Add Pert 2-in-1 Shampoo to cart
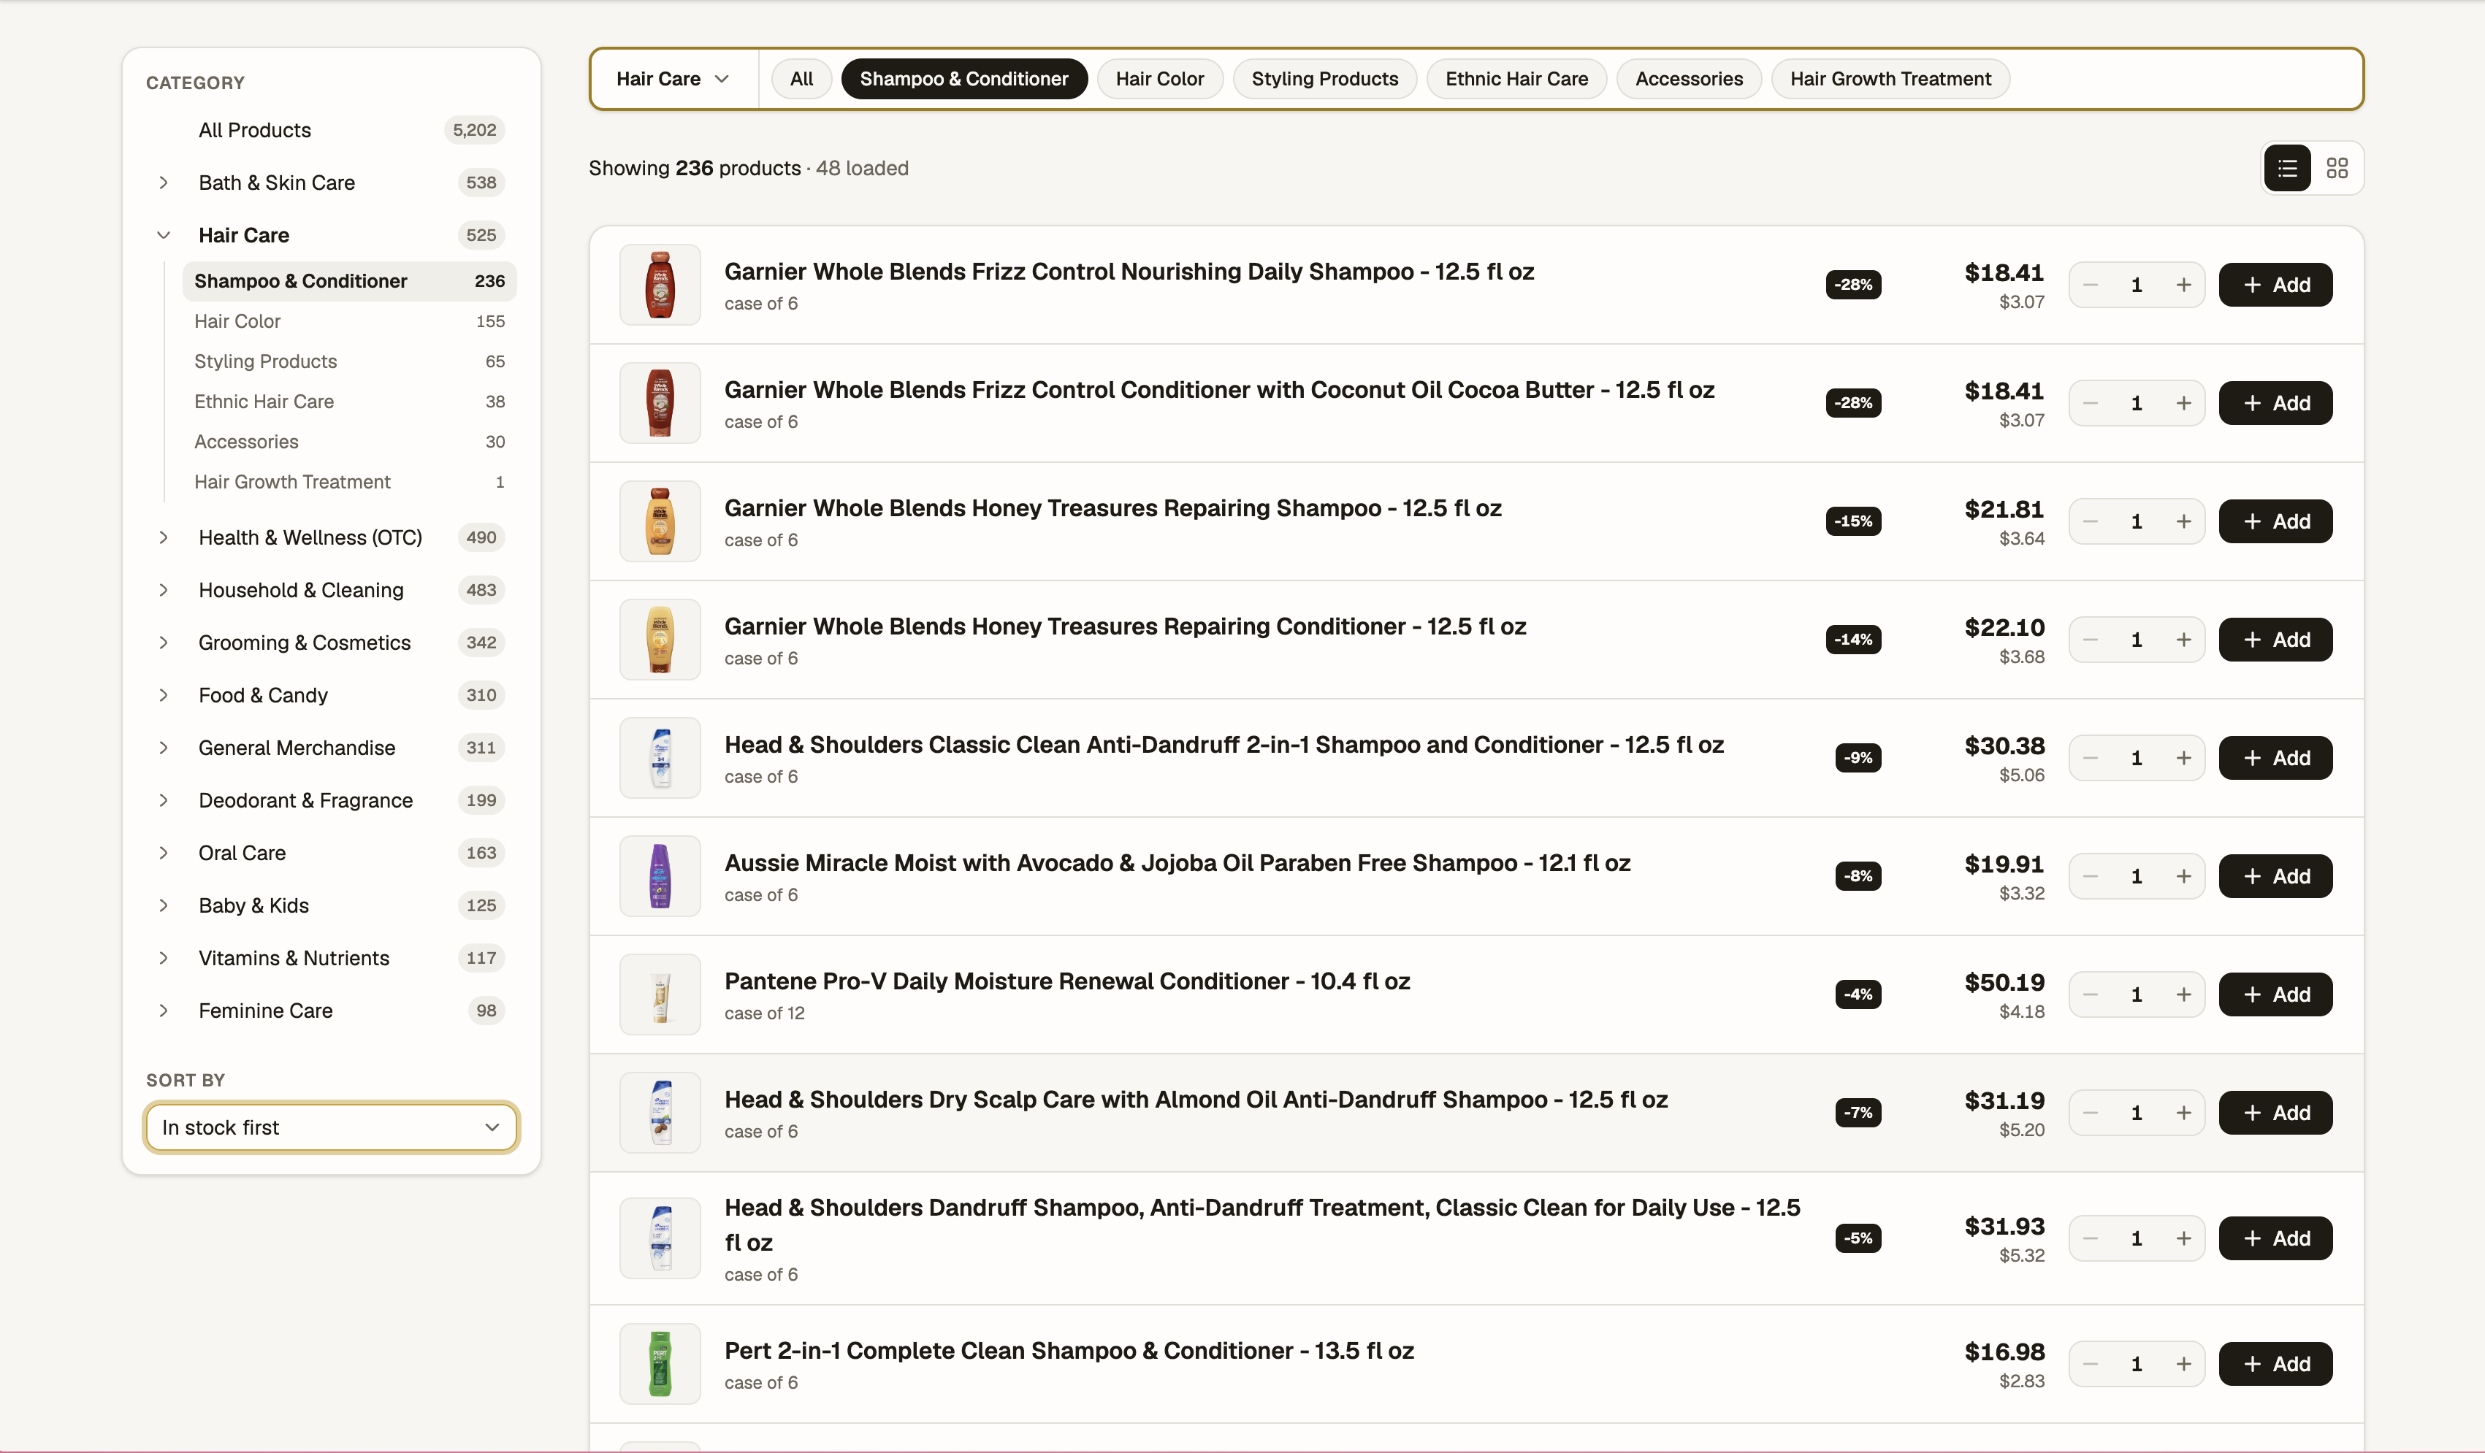Screen dimensions: 2485x1453 [2276, 1364]
